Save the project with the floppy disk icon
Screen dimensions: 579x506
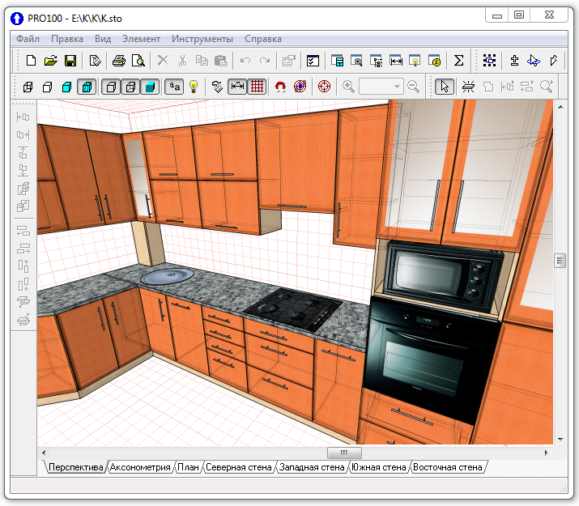coord(70,61)
